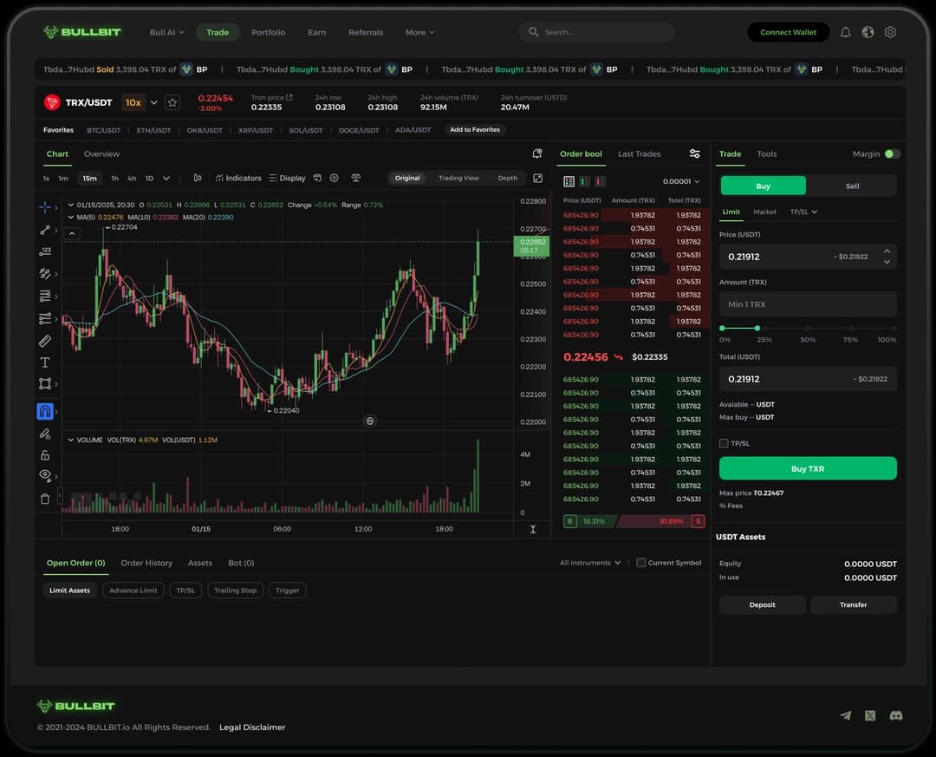Click the balance scale compare icon
The image size is (936, 757).
[356, 178]
